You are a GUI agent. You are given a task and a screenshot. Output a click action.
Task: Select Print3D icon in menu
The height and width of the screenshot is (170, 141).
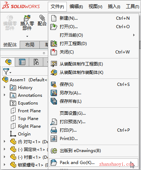click(54, 139)
